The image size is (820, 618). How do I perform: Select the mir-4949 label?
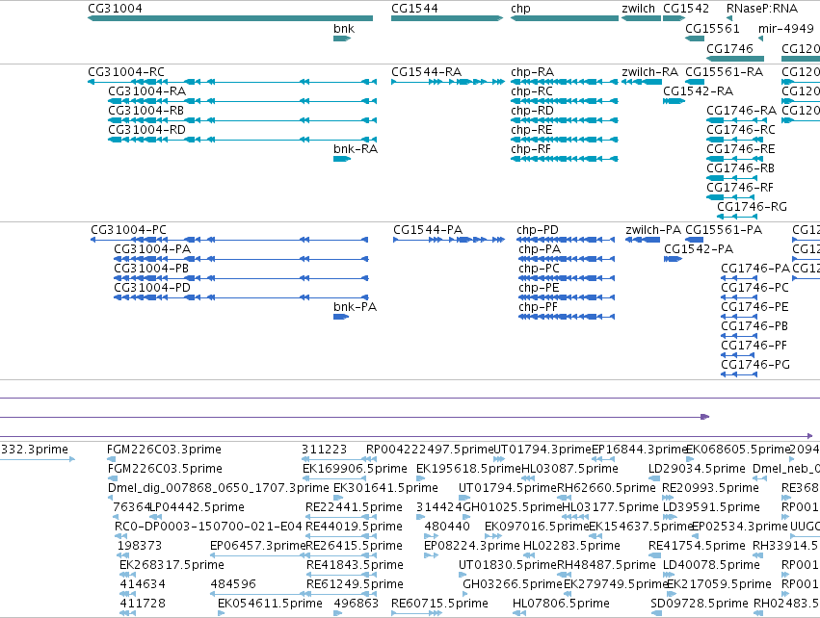click(x=786, y=28)
